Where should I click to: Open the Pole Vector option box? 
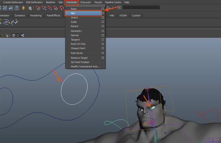[103, 53]
